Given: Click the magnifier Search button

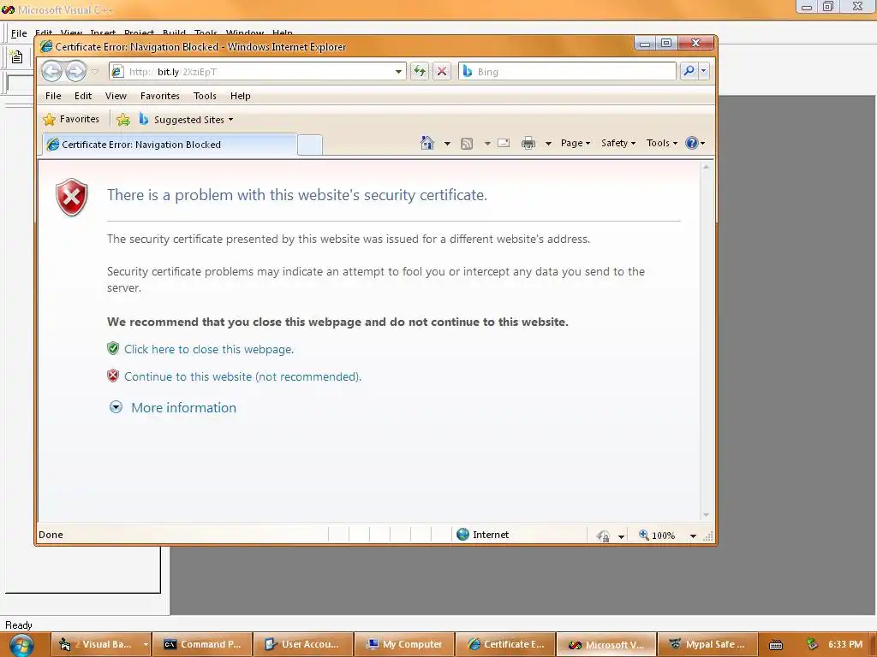Looking at the screenshot, I should point(689,71).
